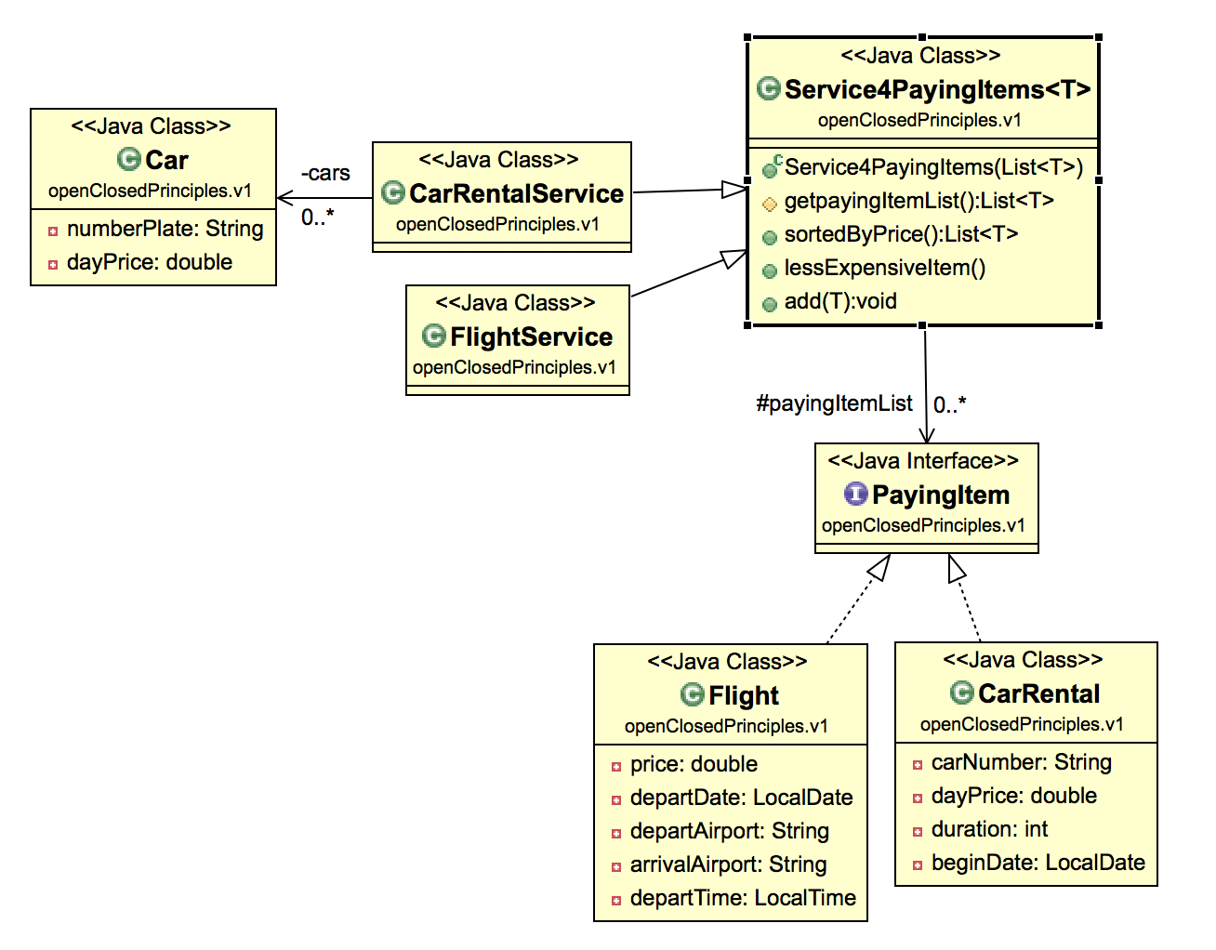Select the dayPrice: double attribute in Car

[148, 262]
